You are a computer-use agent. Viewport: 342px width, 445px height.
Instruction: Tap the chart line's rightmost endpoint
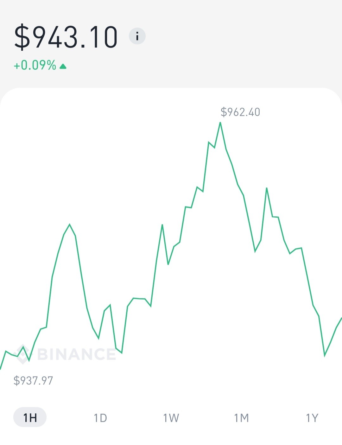(x=341, y=318)
